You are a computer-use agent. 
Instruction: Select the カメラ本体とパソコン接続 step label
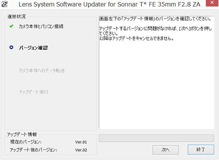coord(41,26)
